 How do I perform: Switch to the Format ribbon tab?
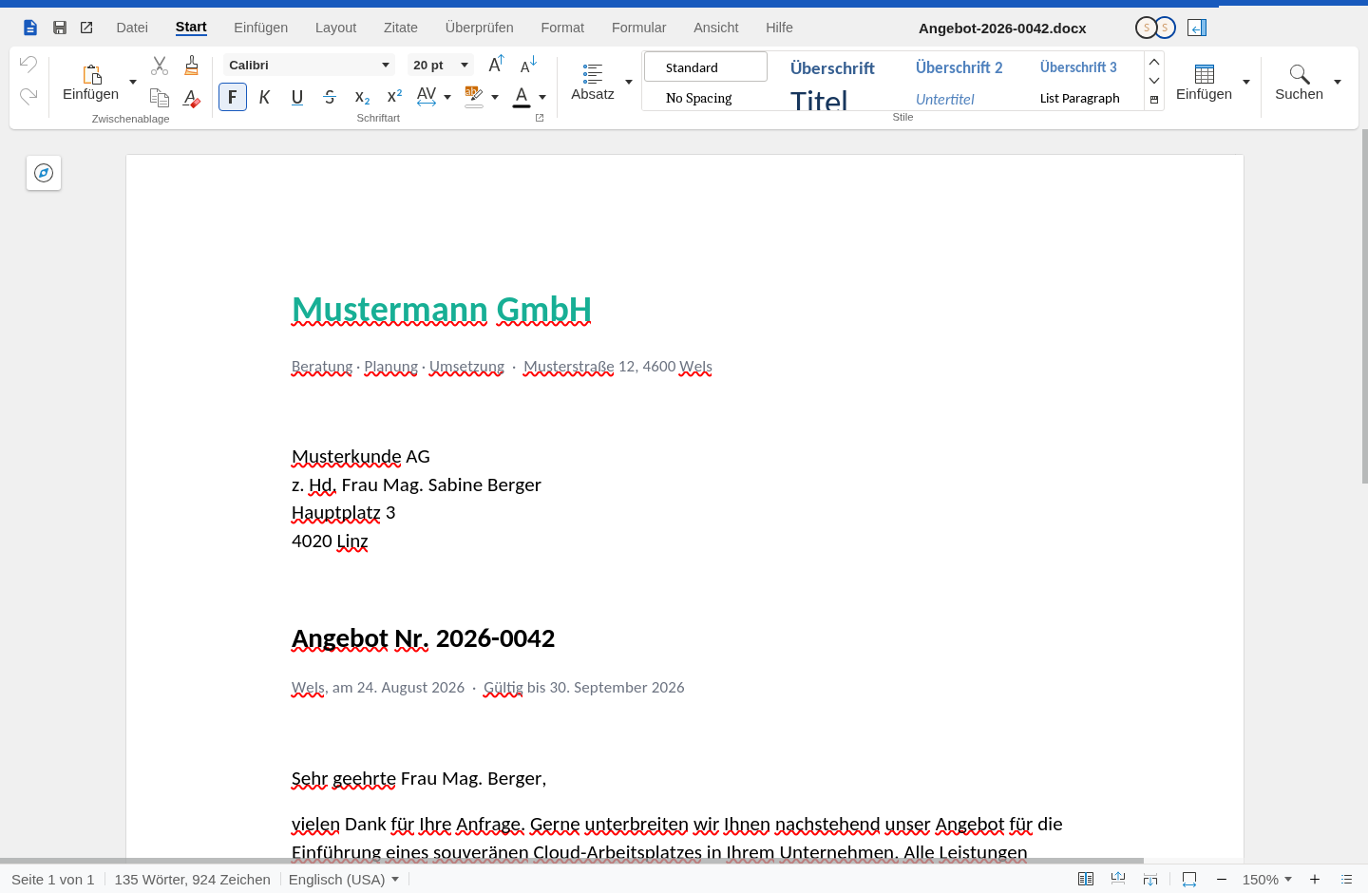coord(562,28)
